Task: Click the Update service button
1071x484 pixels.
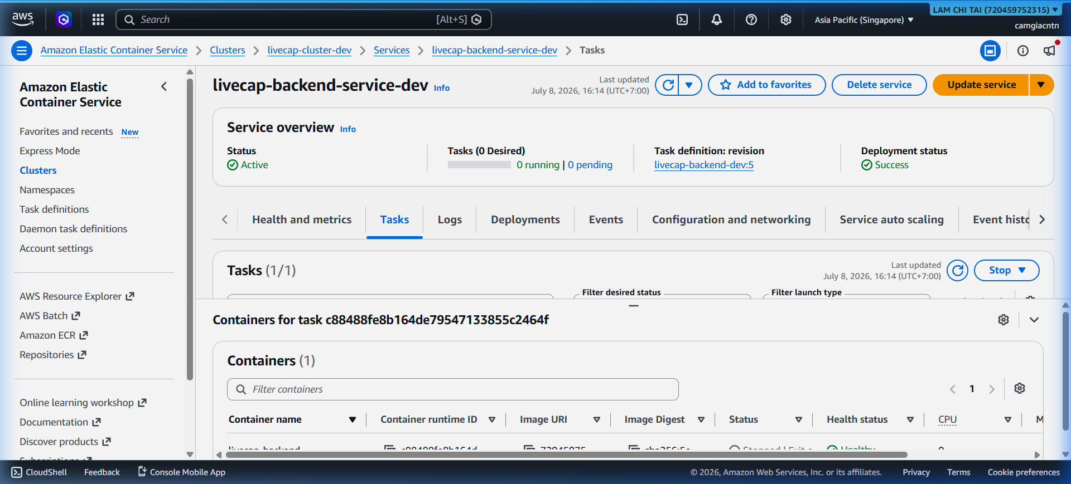Action: click(x=981, y=85)
